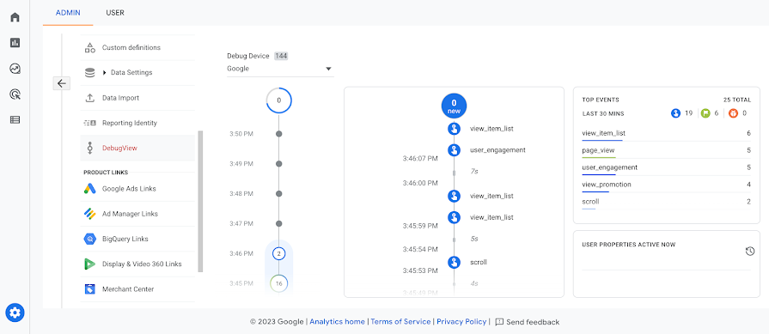Click the scroll event icon

tap(455, 262)
